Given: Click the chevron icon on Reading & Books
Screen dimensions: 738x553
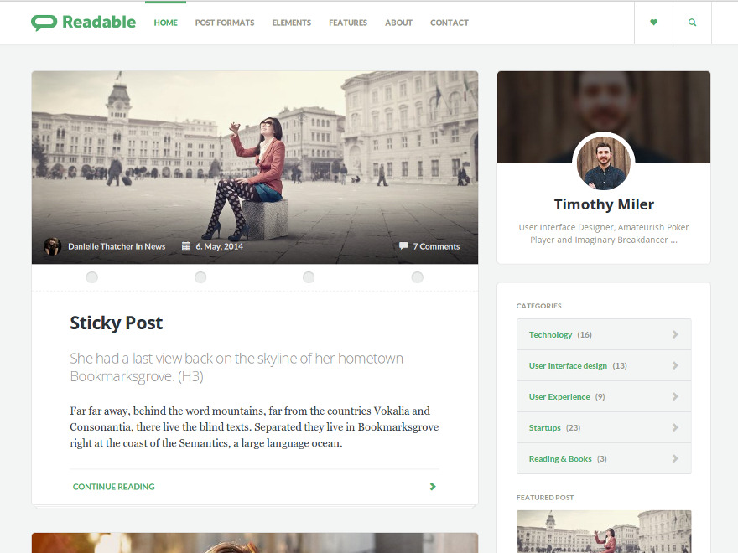Looking at the screenshot, I should [x=675, y=458].
